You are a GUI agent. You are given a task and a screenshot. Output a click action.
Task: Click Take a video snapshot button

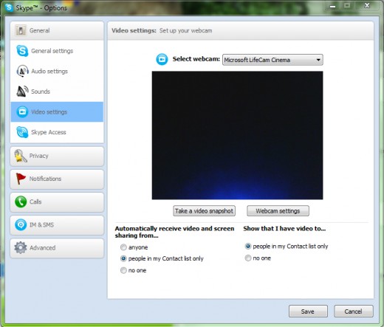204,211
